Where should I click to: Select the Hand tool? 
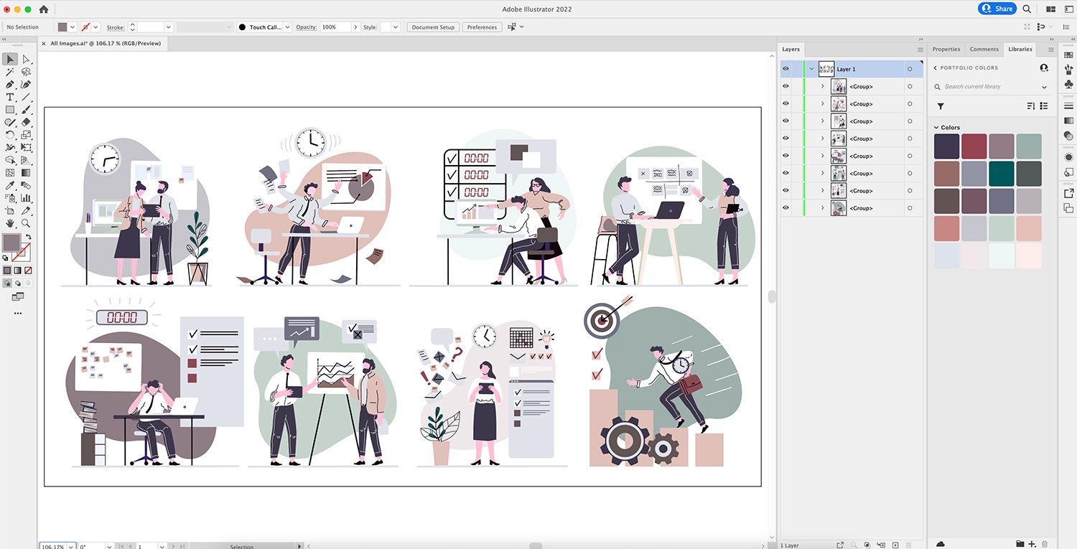[10, 223]
